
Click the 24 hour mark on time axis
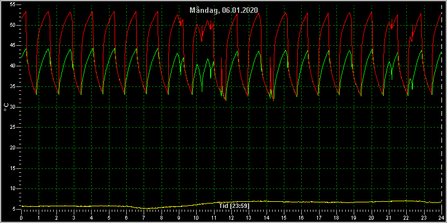[x=441, y=217]
